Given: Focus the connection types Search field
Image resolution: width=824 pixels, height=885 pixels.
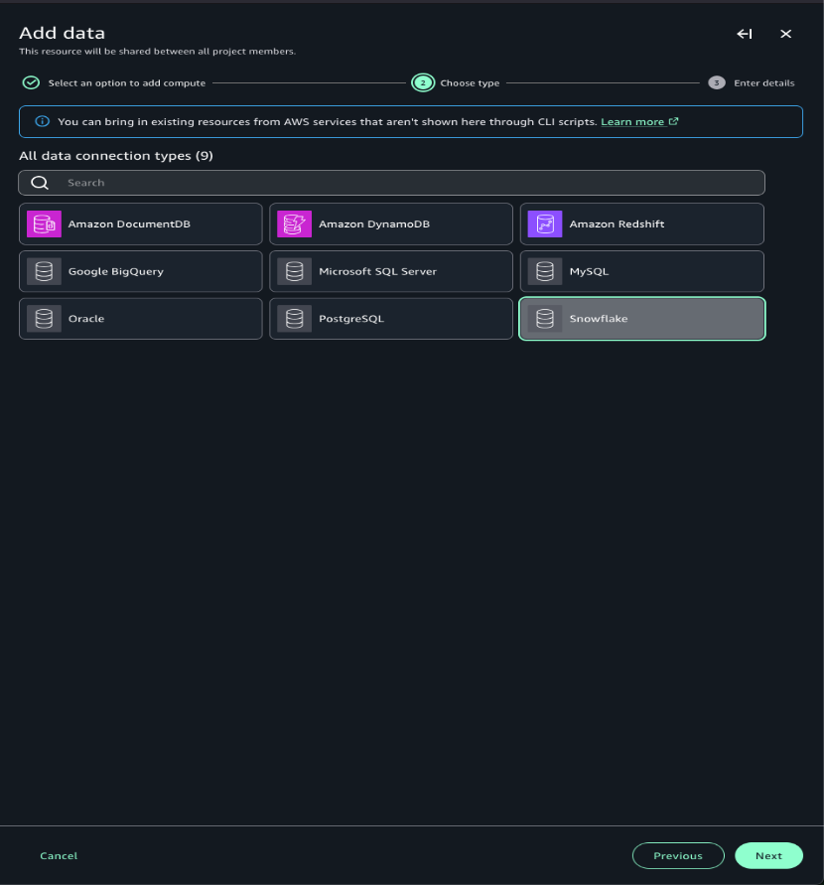Looking at the screenshot, I should click(391, 183).
